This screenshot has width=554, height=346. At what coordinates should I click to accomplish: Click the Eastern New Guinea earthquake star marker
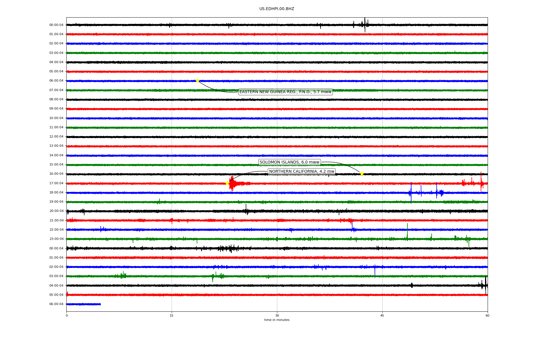click(197, 80)
